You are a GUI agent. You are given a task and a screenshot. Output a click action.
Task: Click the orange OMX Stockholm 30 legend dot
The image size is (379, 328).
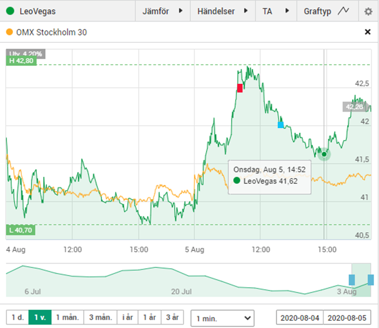tap(10, 32)
